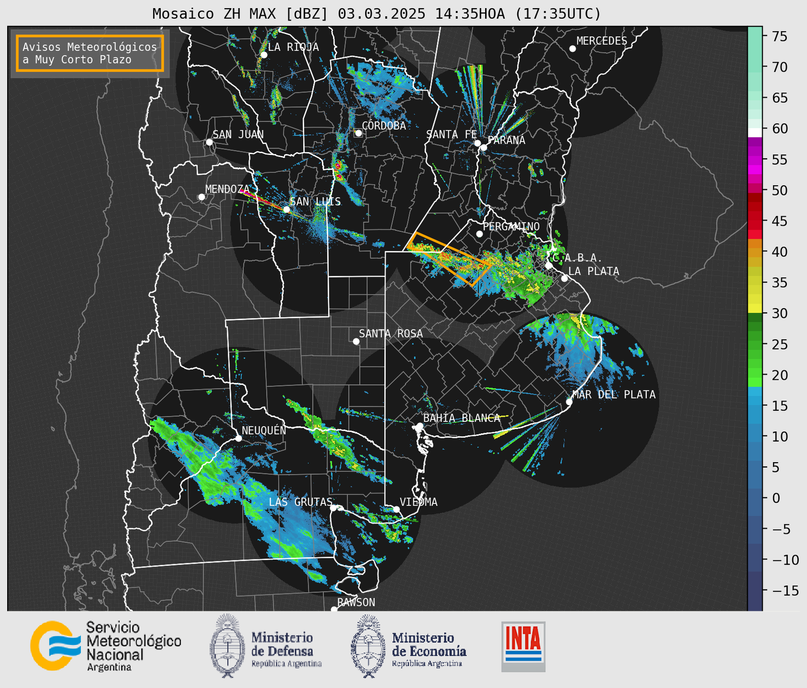Click the Servicio Meteorológico Nacional logo
The image size is (807, 688).
[x=106, y=646]
